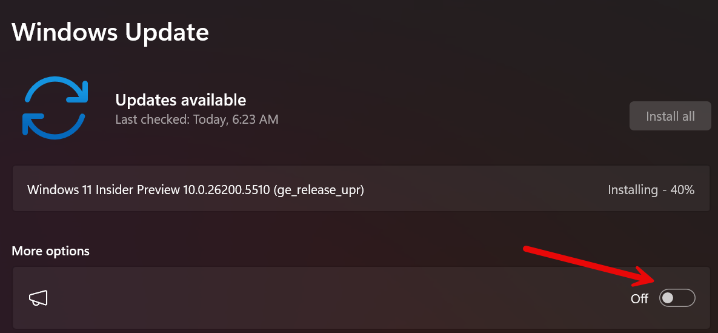
Task: Click the megaphone icon under More options
Action: 38,298
